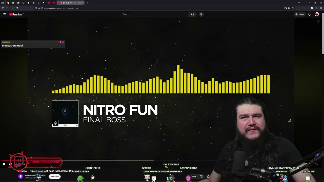
Task: Reload the page with the browser refresh button
Action: 17,8
